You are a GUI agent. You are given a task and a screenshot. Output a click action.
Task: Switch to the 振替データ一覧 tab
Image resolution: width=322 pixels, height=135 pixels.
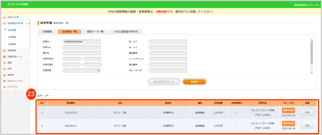tap(95, 32)
